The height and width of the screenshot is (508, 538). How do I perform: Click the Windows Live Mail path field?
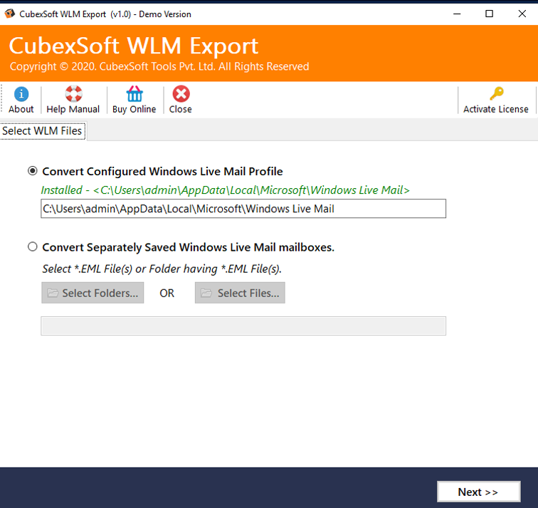[x=243, y=209]
